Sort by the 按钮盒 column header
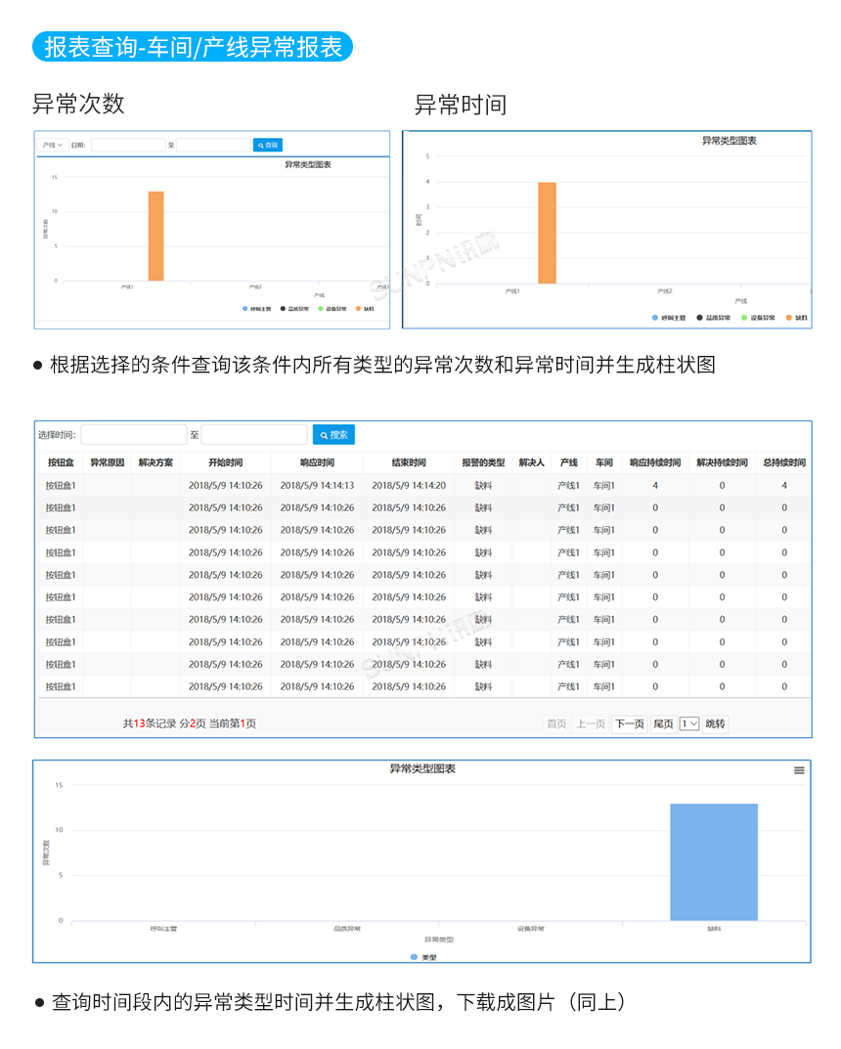 [61, 463]
